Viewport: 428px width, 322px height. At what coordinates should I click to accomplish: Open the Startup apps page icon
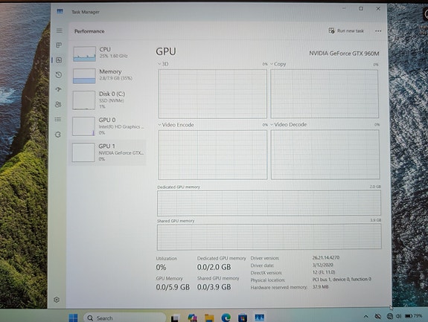pyautogui.click(x=58, y=89)
